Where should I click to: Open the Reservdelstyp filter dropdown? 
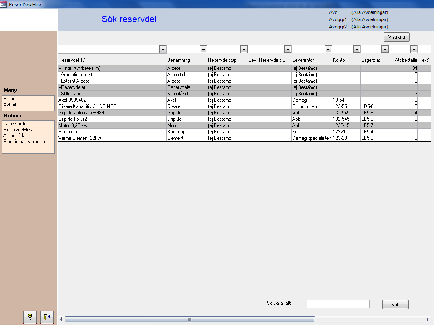pyautogui.click(x=244, y=49)
